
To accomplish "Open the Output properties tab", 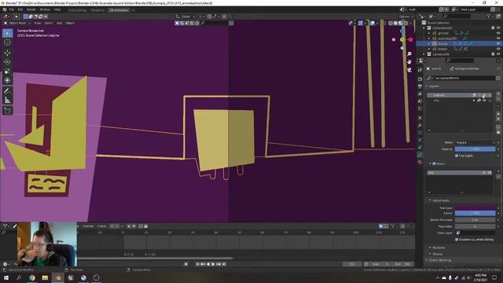I will click(420, 86).
